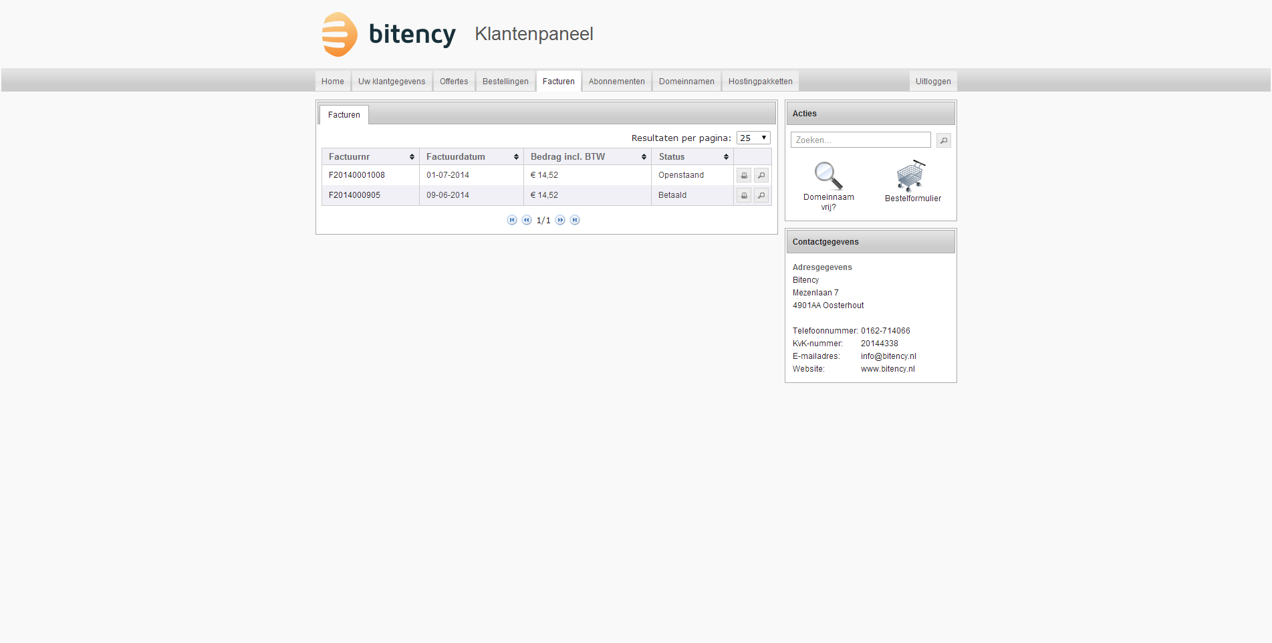Click the Uitloggen button
The height and width of the screenshot is (643, 1272).
[x=932, y=82]
